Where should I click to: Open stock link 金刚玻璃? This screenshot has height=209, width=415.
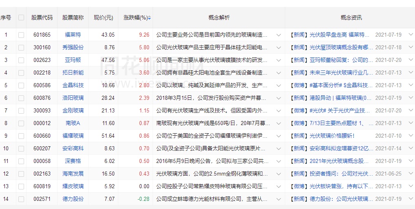(73, 110)
